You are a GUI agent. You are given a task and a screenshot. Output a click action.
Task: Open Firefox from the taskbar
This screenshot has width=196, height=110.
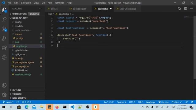[57, 107]
